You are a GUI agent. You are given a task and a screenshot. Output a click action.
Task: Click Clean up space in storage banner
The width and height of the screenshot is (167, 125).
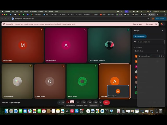click(138, 24)
